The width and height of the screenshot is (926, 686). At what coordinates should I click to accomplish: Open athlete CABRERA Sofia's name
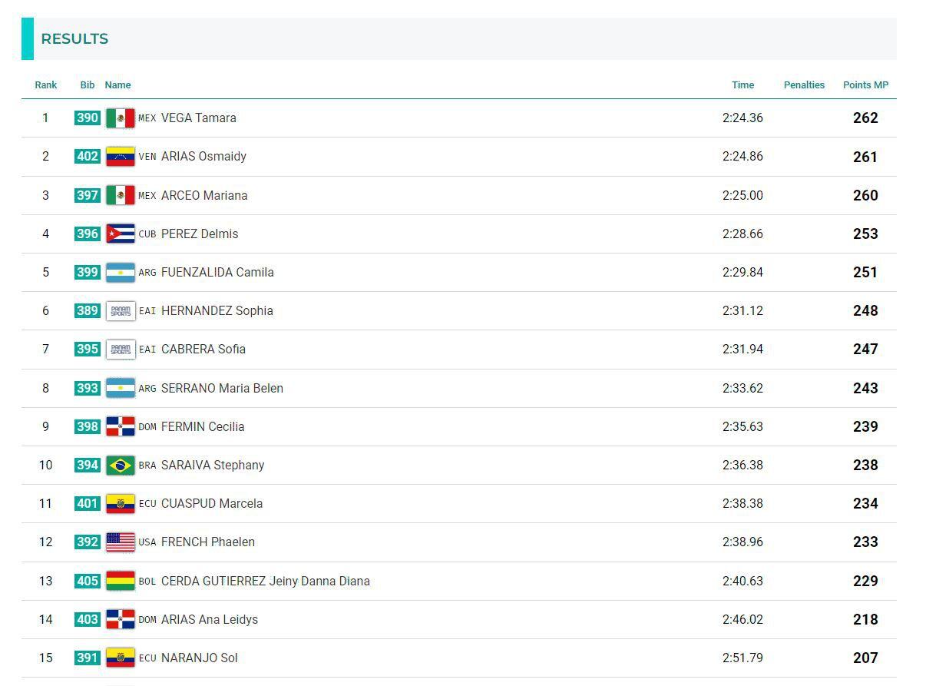point(203,349)
